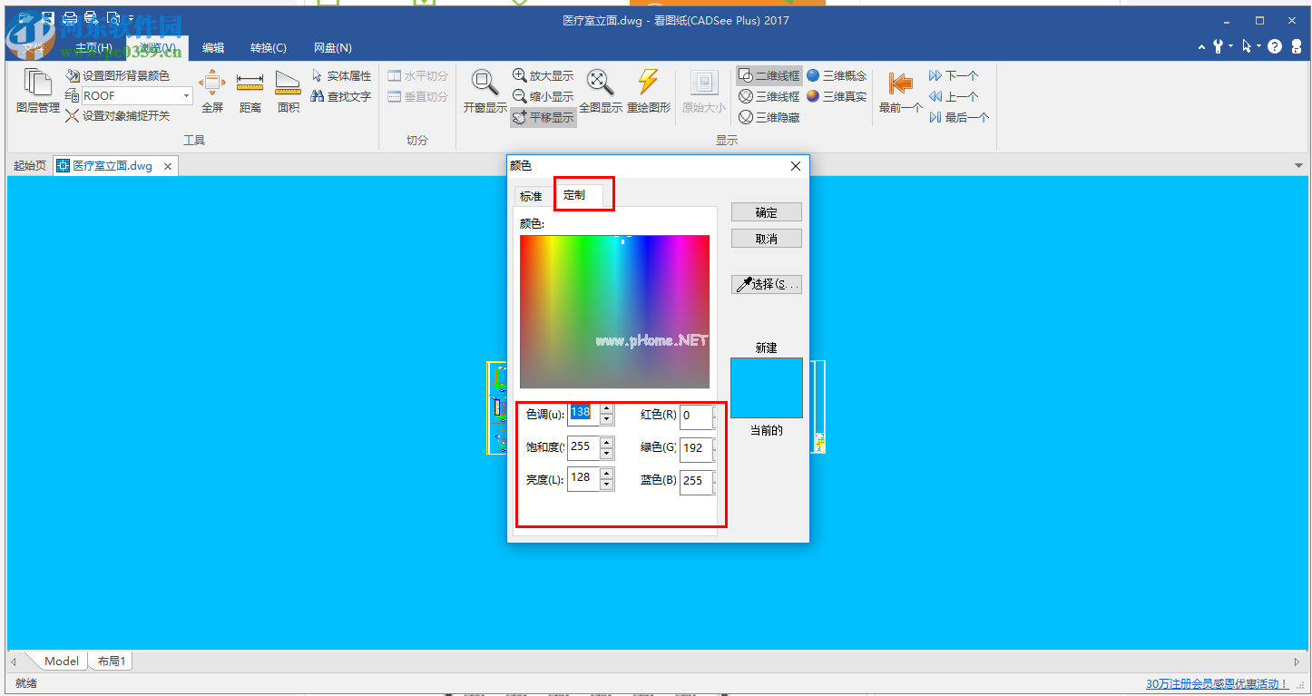Image resolution: width=1312 pixels, height=696 pixels.
Task: Select 三维真实 realistic shading mode
Action: (x=837, y=96)
